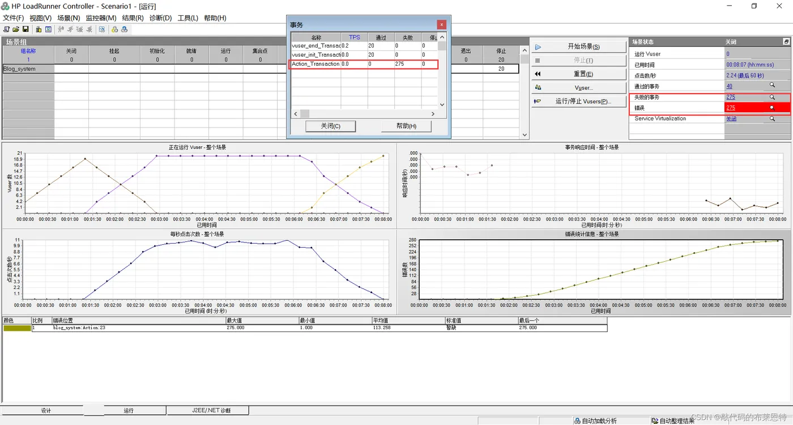The width and height of the screenshot is (793, 425).
Task: Select the Action_Transaction row in dialog
Action: [x=364, y=64]
